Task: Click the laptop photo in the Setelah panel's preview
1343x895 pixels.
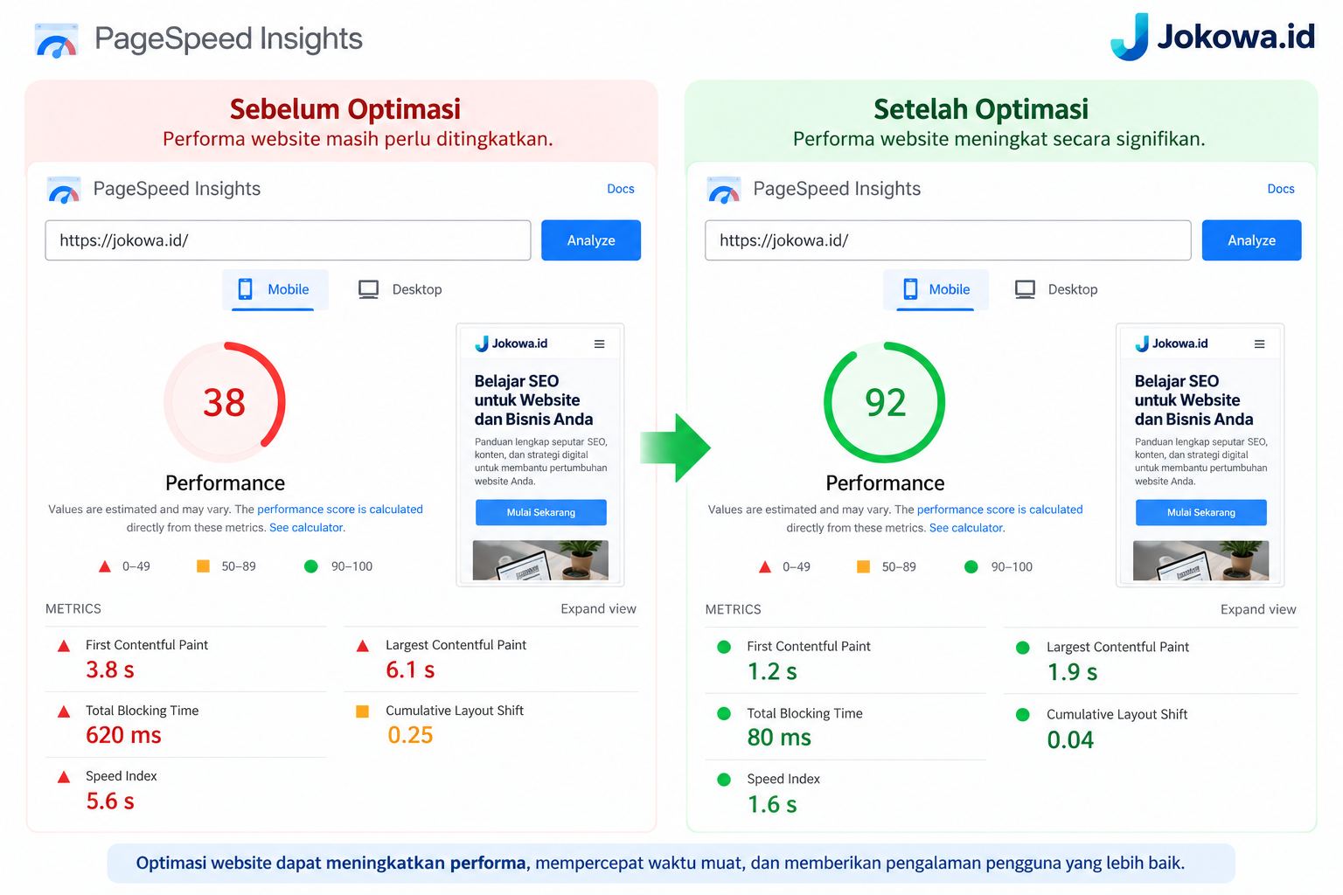Action: (x=1200, y=560)
